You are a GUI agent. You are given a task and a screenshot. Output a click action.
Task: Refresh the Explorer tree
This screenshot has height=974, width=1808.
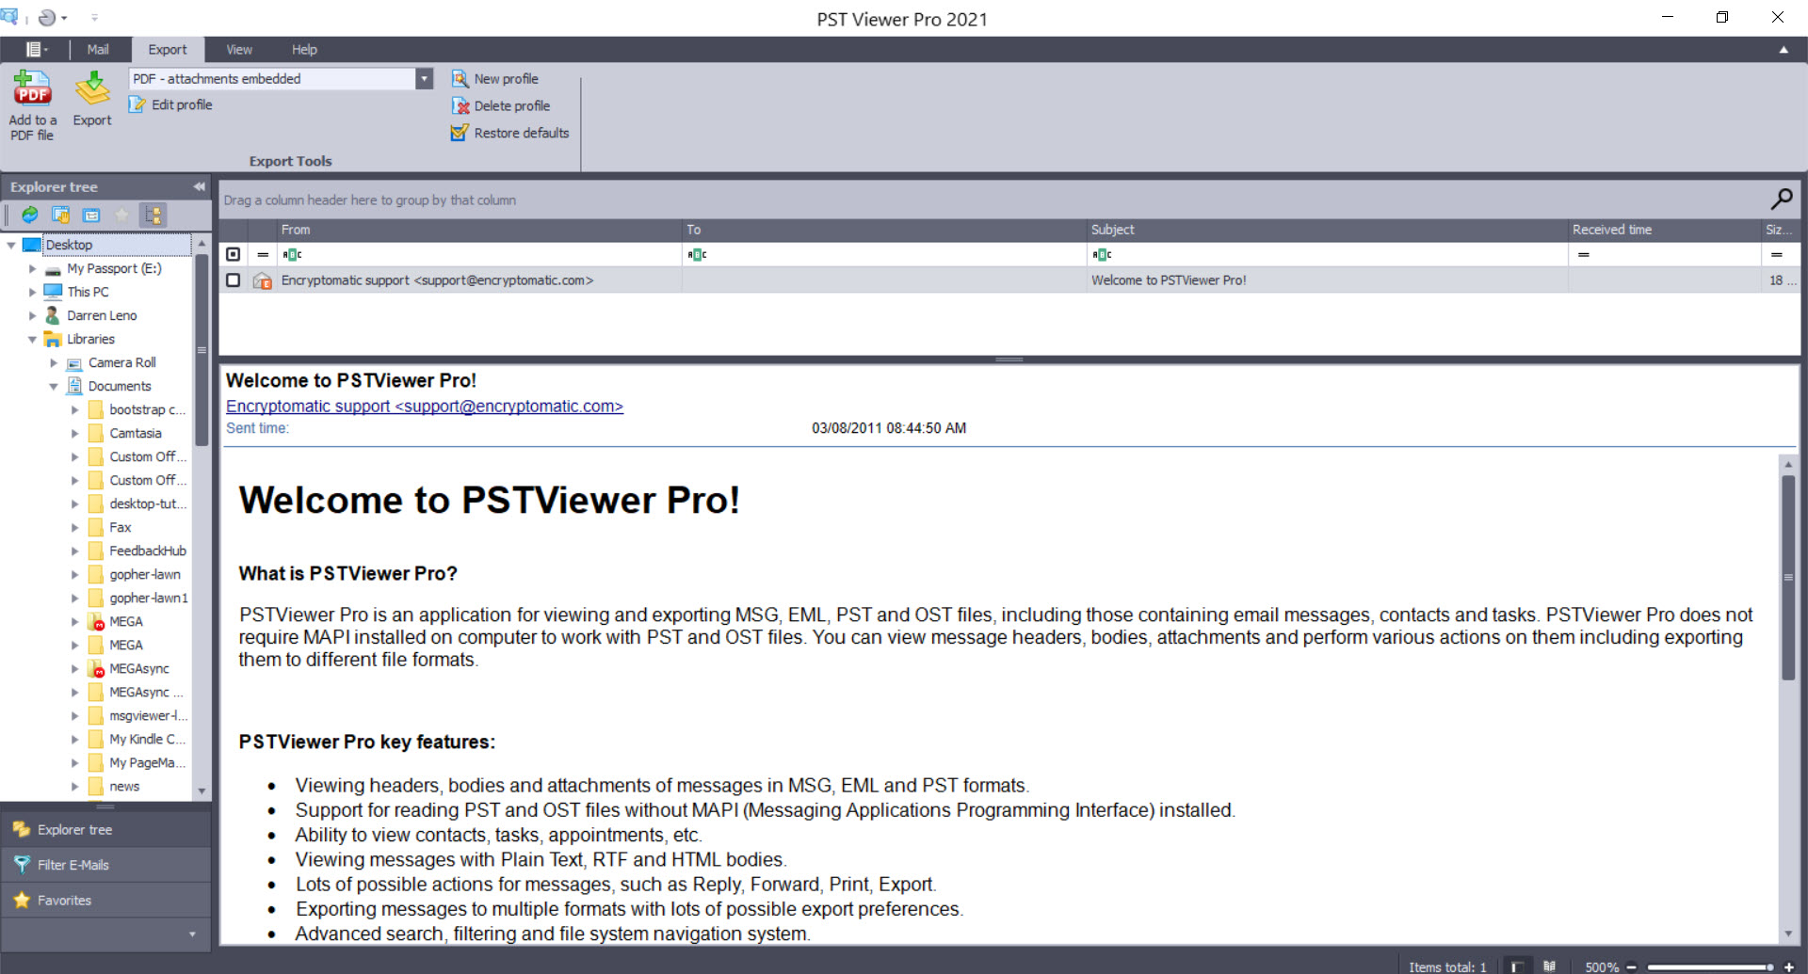[30, 216]
